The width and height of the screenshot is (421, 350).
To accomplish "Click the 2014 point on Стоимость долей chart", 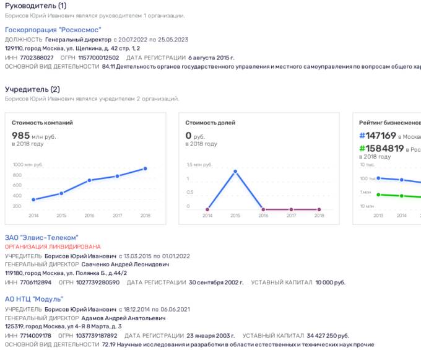I will pyautogui.click(x=207, y=209).
